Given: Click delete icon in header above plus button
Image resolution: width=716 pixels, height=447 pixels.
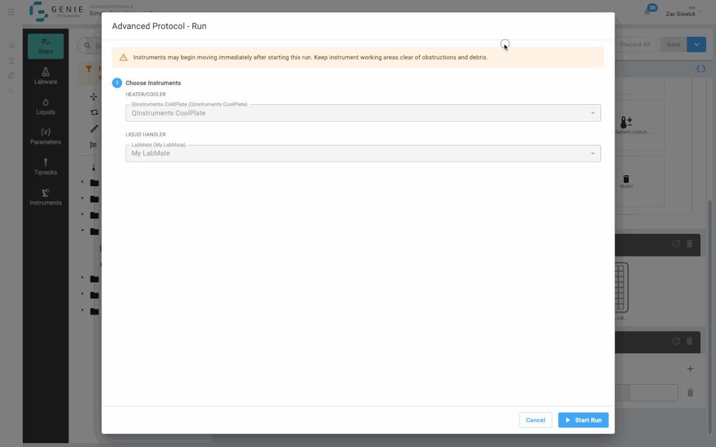Looking at the screenshot, I should tap(689, 341).
